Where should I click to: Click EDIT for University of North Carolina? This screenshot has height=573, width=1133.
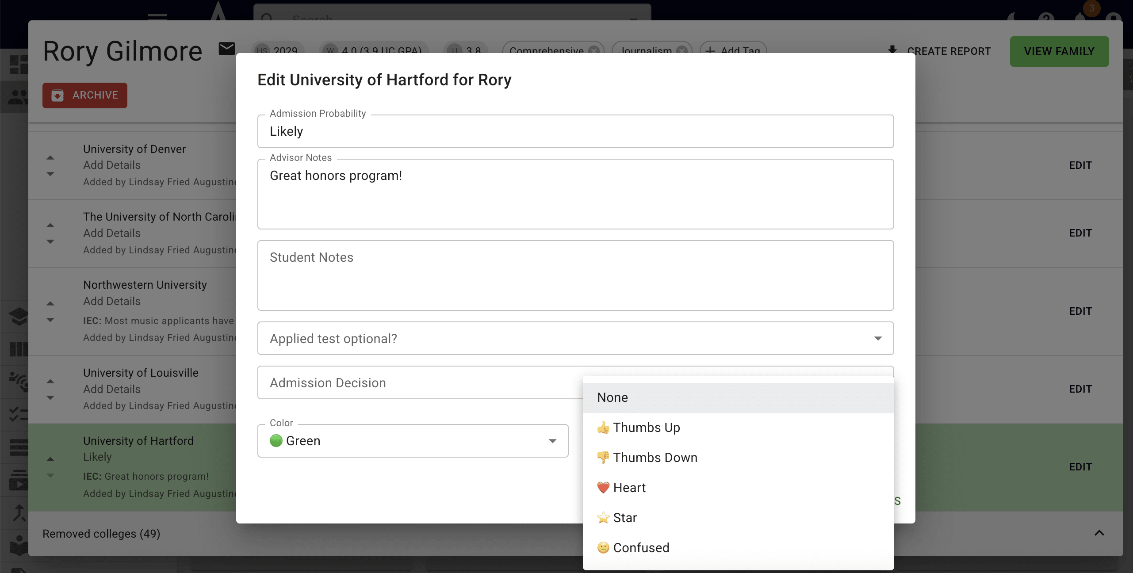click(x=1080, y=233)
